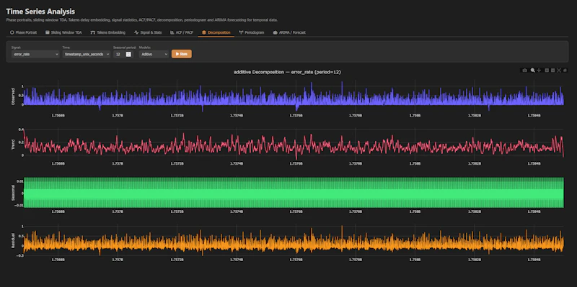577x287 pixels.
Task: Click the autoscale crossed-arrows modebar icon
Action: (x=559, y=70)
